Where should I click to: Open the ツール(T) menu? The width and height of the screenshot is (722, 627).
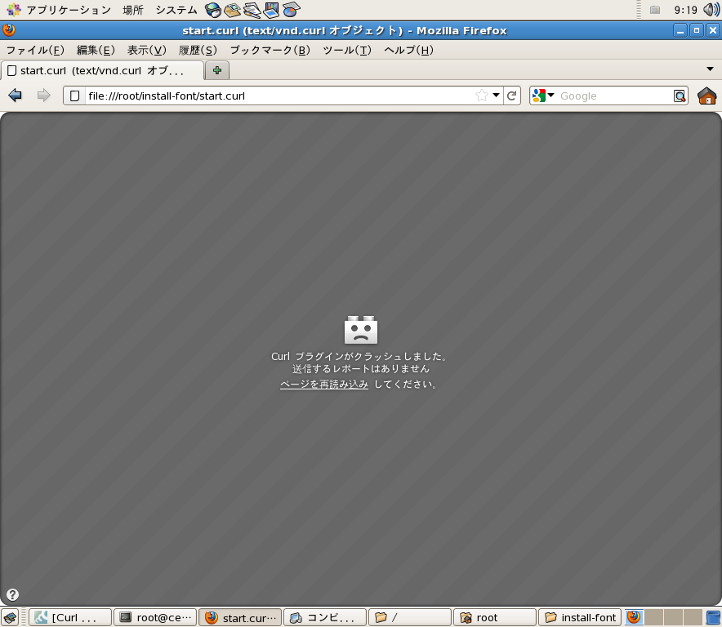[x=346, y=50]
